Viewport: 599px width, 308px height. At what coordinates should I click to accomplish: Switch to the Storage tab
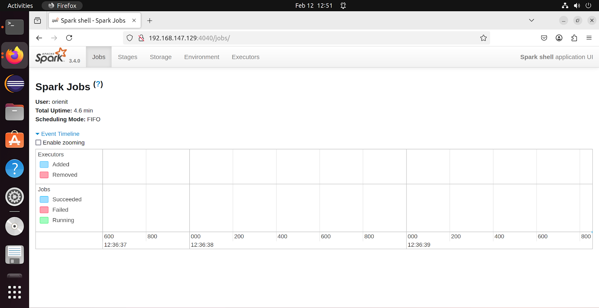(161, 57)
